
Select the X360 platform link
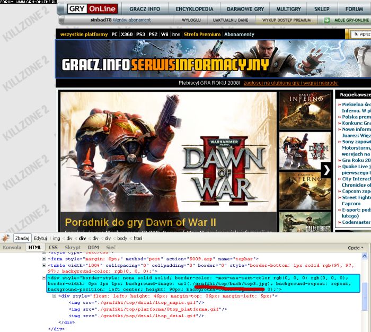(x=127, y=34)
